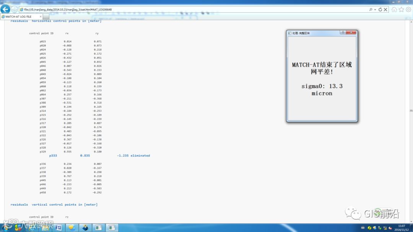Maximize or restore the browser window
The image size is (413, 232).
click(x=399, y=2)
